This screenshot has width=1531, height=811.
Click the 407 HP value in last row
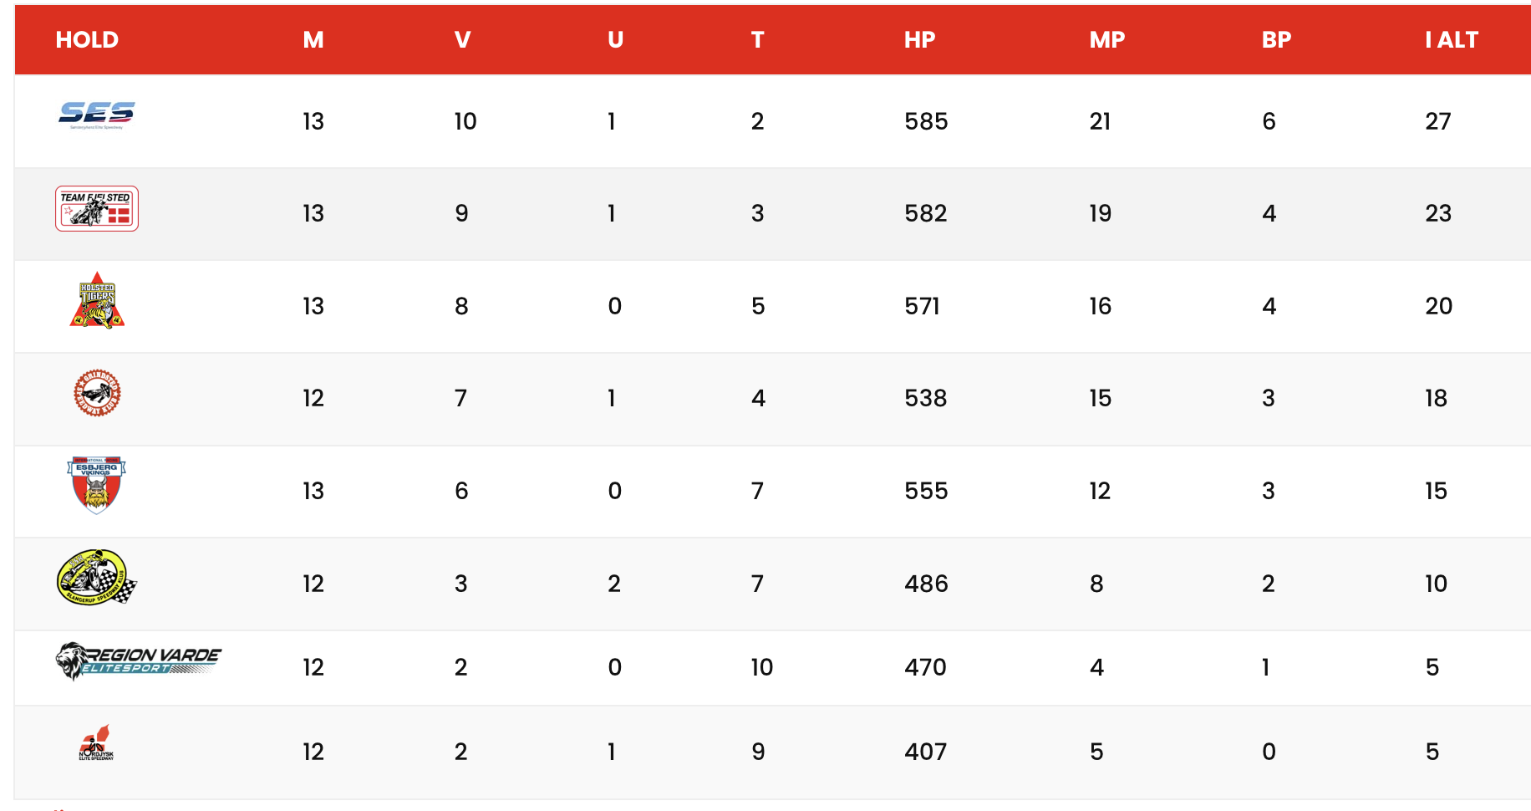[x=926, y=752]
